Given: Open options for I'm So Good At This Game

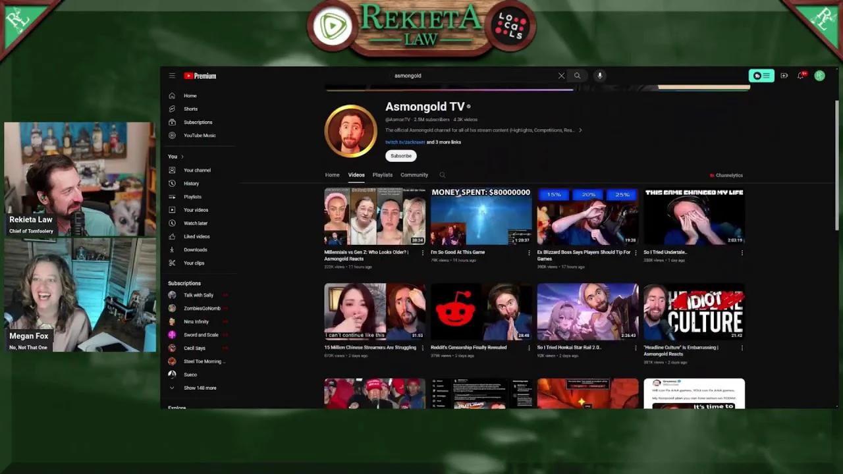Looking at the screenshot, I should click(529, 253).
